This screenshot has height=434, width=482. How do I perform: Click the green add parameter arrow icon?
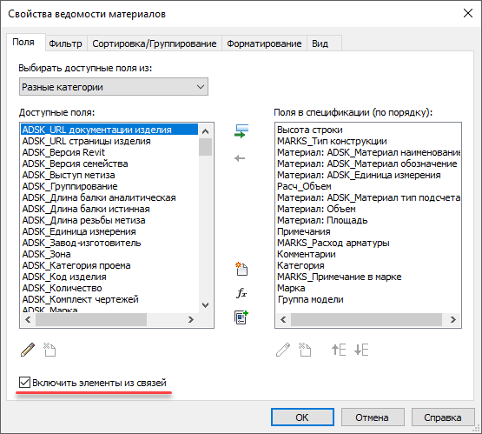(241, 131)
